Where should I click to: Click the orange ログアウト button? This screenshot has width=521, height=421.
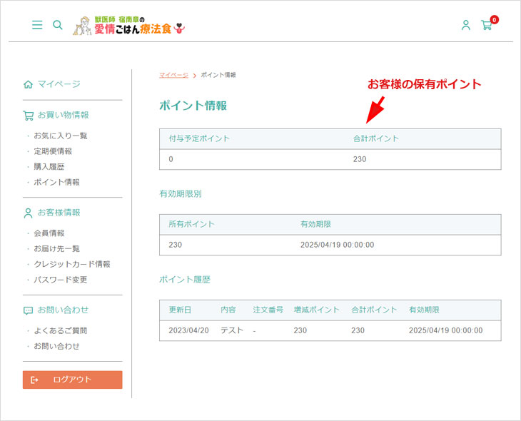(72, 380)
